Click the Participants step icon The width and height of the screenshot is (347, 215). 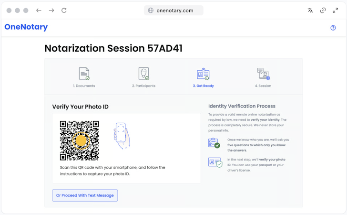tap(143, 74)
